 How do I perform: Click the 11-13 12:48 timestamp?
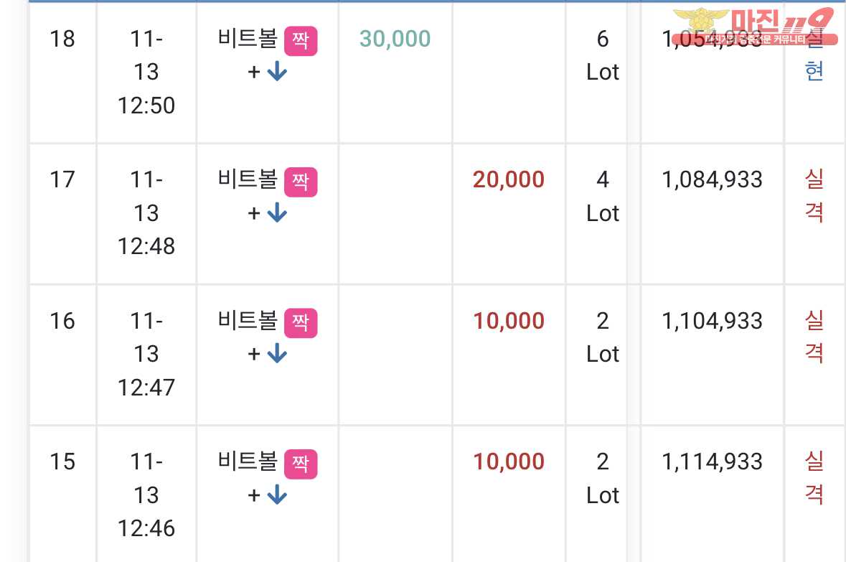(x=146, y=212)
